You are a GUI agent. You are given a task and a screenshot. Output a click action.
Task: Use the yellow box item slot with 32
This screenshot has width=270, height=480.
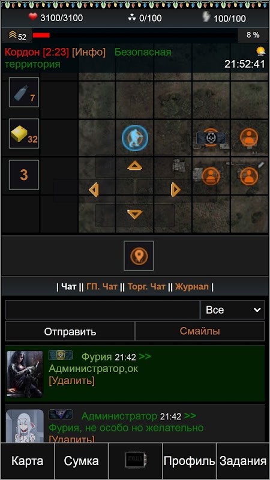[24, 133]
